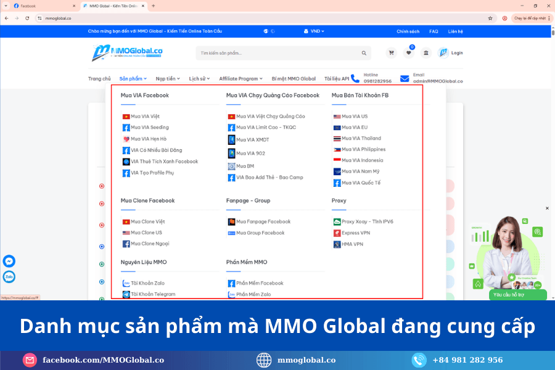Screen dimensions: 555x370
Task: Open the Mua VIA Việt link
Action: 145,117
